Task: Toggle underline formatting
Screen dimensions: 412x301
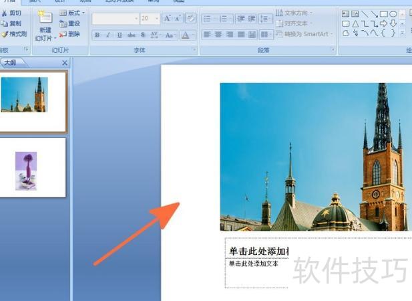Action: [120, 35]
